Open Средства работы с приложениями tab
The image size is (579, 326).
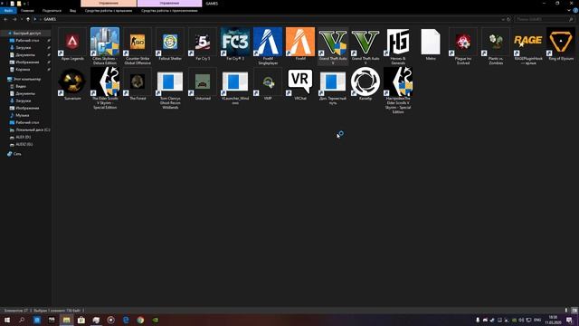coord(169,11)
